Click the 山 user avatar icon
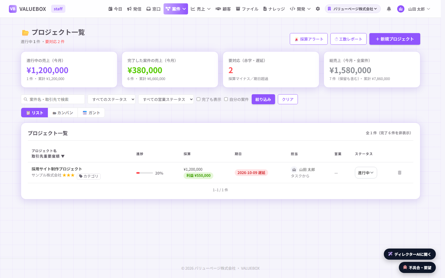 click(x=401, y=9)
